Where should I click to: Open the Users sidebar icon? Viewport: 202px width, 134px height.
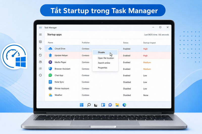pyautogui.click(x=40, y=62)
